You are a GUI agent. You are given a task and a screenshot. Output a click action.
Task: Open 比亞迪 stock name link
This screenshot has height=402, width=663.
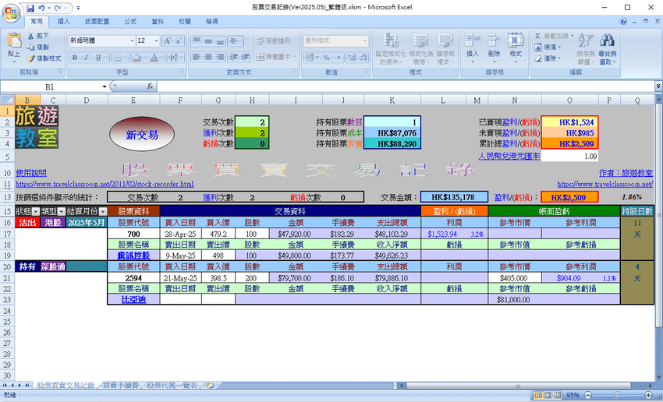(x=133, y=299)
